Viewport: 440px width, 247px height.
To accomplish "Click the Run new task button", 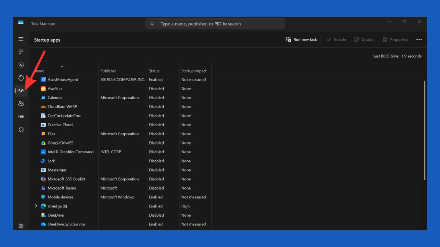I will (x=301, y=40).
